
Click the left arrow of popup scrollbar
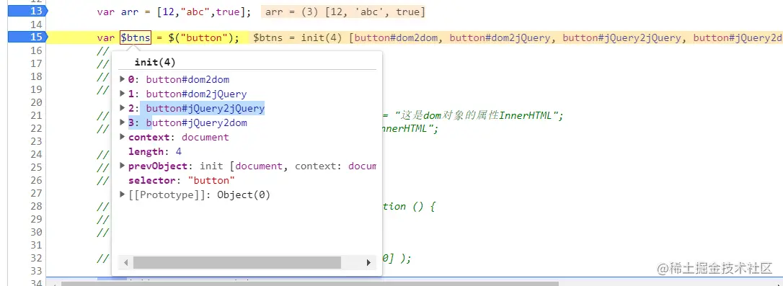tap(126, 262)
